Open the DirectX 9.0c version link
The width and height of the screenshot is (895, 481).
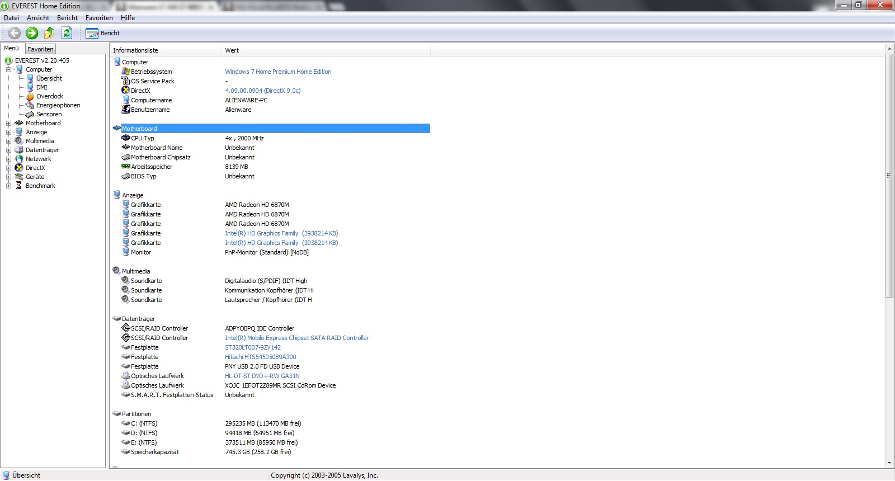pyautogui.click(x=263, y=91)
